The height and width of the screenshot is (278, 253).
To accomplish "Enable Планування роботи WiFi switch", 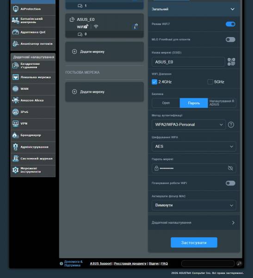I will [x=230, y=183].
